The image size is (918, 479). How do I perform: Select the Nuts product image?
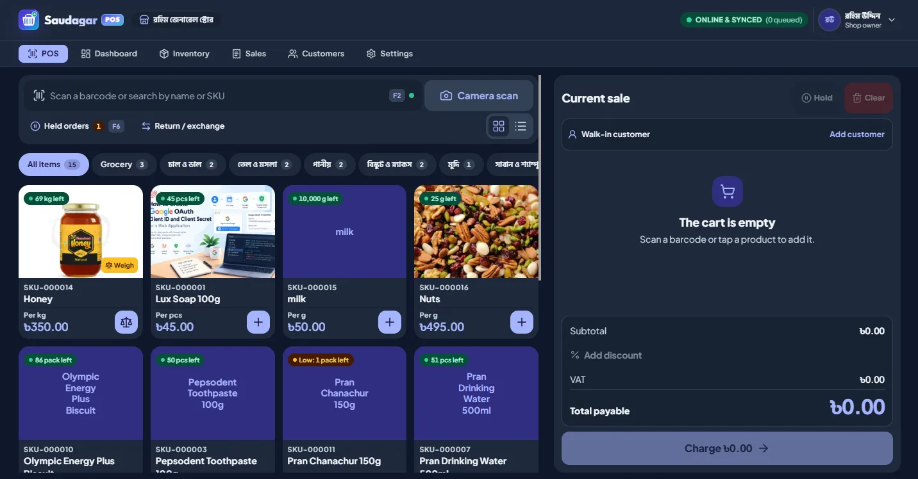[476, 231]
